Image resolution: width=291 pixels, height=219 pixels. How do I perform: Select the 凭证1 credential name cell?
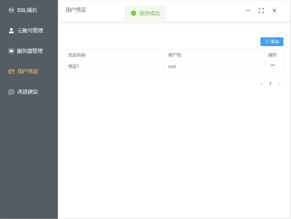click(x=74, y=66)
